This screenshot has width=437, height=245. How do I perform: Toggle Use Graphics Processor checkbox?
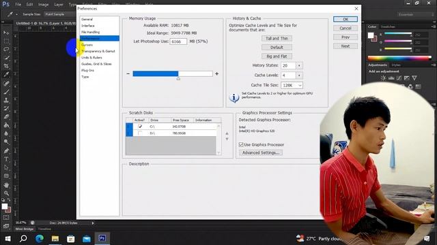(x=241, y=145)
